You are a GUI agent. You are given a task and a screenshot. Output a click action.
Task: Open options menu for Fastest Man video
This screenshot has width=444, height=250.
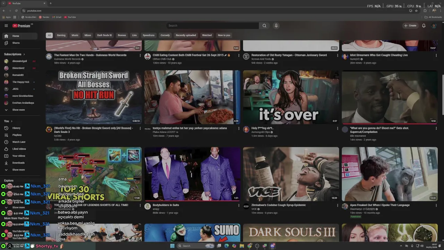coord(140,55)
